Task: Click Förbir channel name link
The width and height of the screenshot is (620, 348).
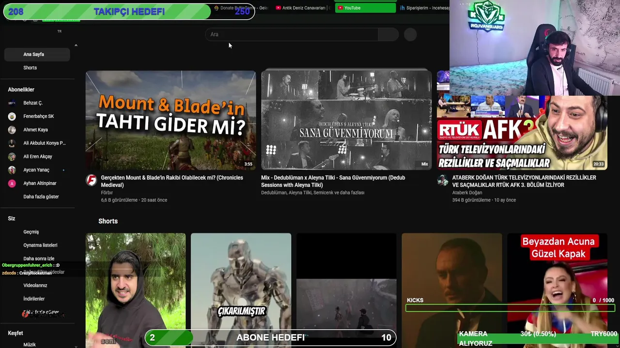Action: click(107, 193)
